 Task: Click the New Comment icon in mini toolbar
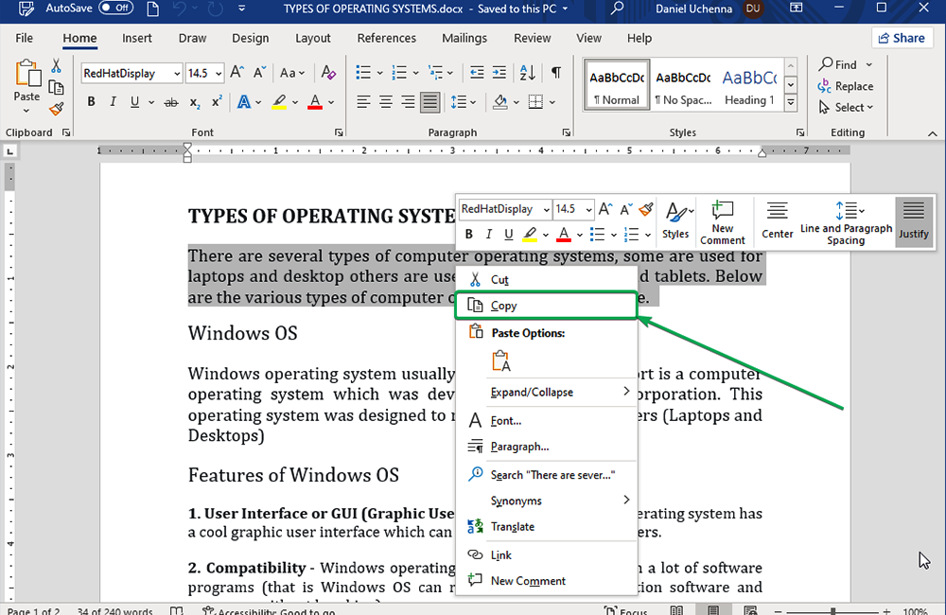click(x=723, y=221)
